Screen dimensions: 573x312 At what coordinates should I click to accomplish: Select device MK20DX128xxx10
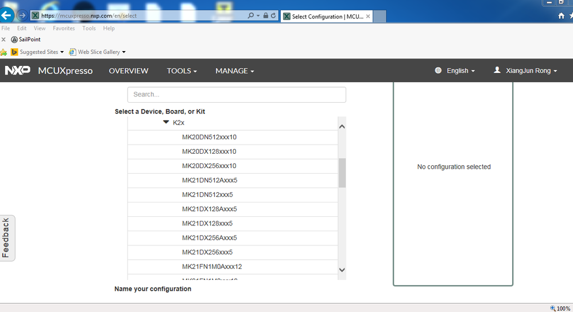click(x=233, y=152)
